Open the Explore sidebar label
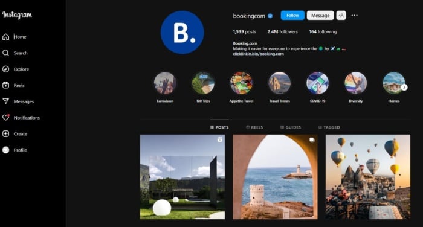Image resolution: width=423 pixels, height=227 pixels. pos(21,69)
